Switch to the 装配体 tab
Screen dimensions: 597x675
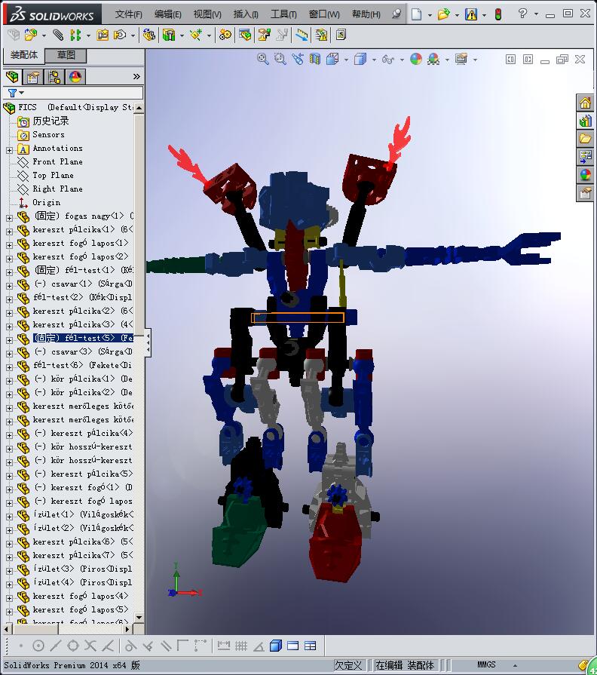[24, 55]
